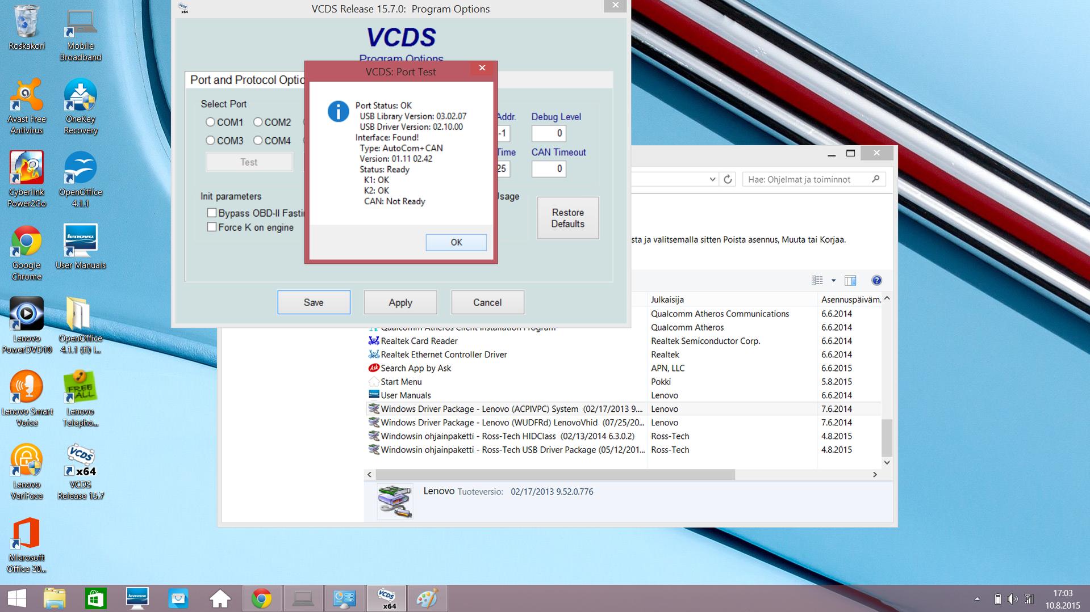This screenshot has width=1090, height=612.
Task: Open File Explorer from the taskbar
Action: coord(55,598)
